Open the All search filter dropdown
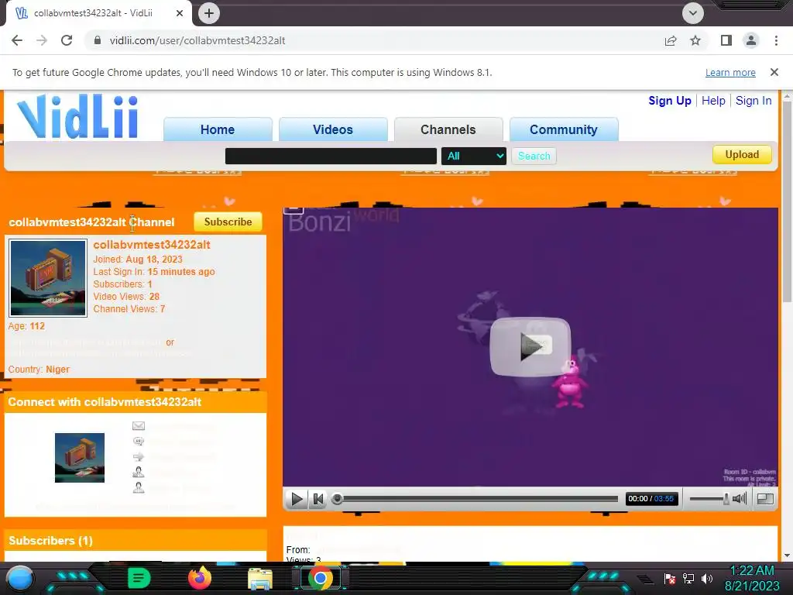 474,156
